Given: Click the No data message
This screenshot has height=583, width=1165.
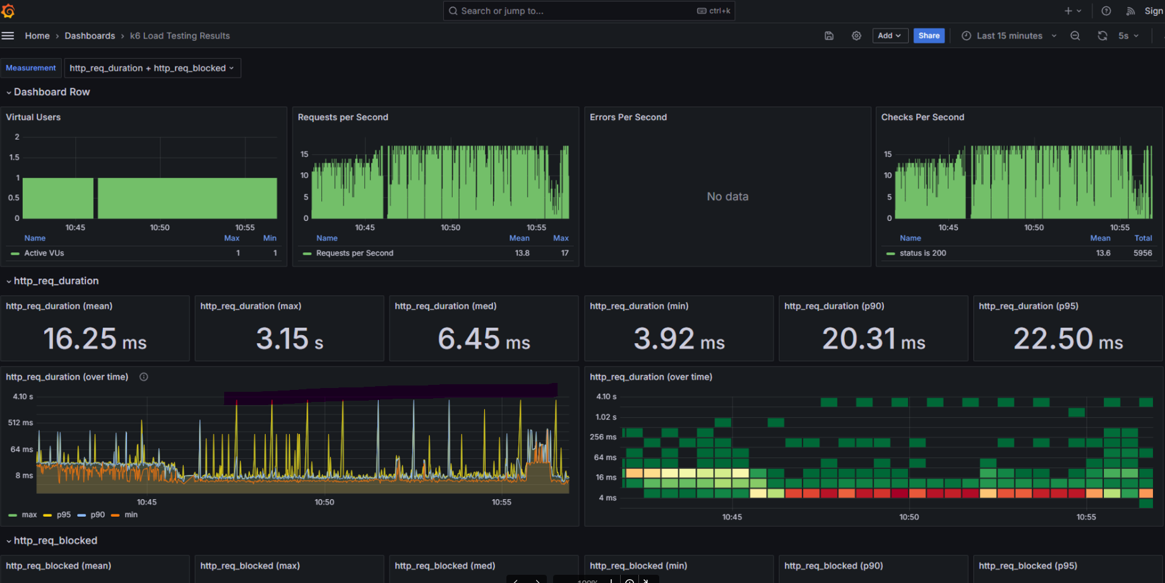Looking at the screenshot, I should pos(727,197).
